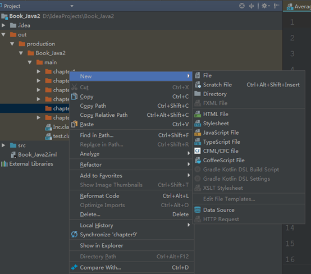This screenshot has width=311, height=274.
Task: Choose Copy Path from context menu
Action: coord(131,106)
